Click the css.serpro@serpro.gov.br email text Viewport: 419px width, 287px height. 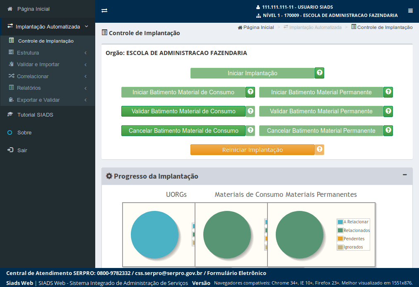pos(169,273)
